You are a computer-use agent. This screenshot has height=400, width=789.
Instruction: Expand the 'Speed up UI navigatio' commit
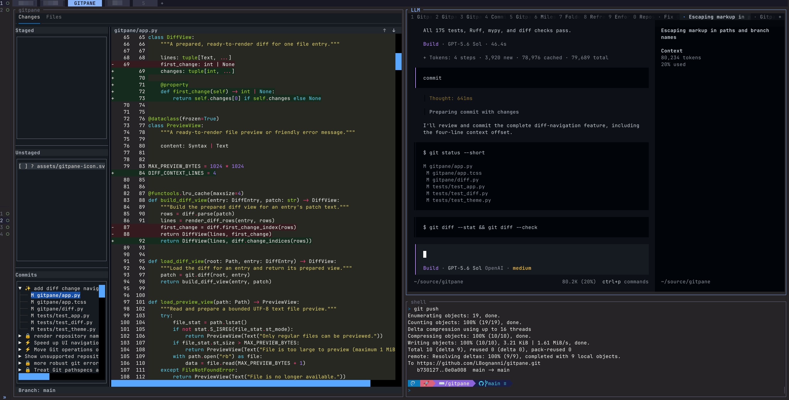tap(20, 343)
